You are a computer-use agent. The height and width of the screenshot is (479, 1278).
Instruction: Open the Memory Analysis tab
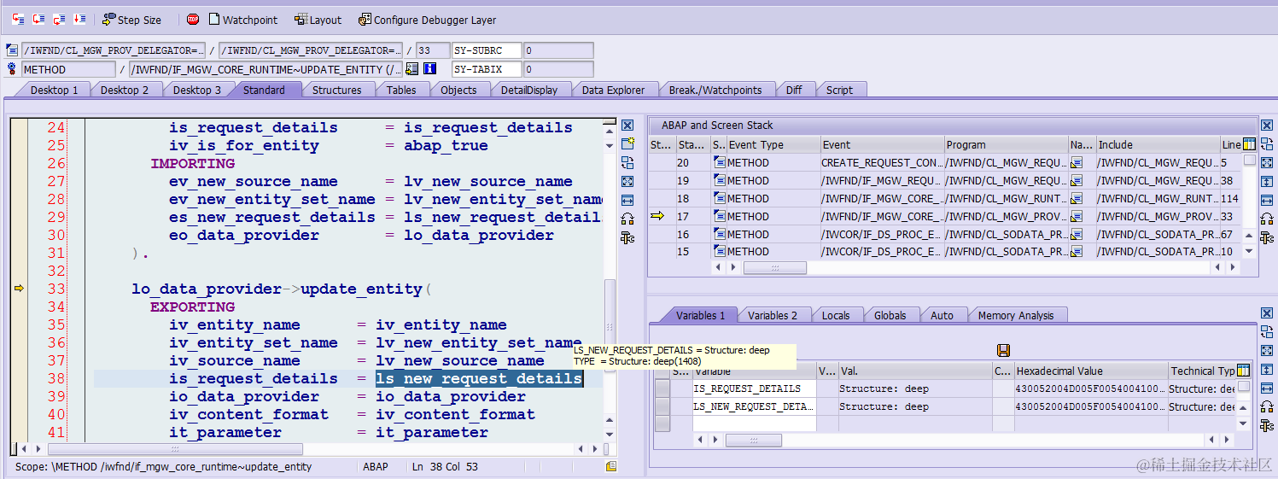click(x=1015, y=315)
